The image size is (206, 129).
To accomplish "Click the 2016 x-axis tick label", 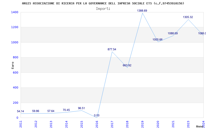I will [97, 124].
